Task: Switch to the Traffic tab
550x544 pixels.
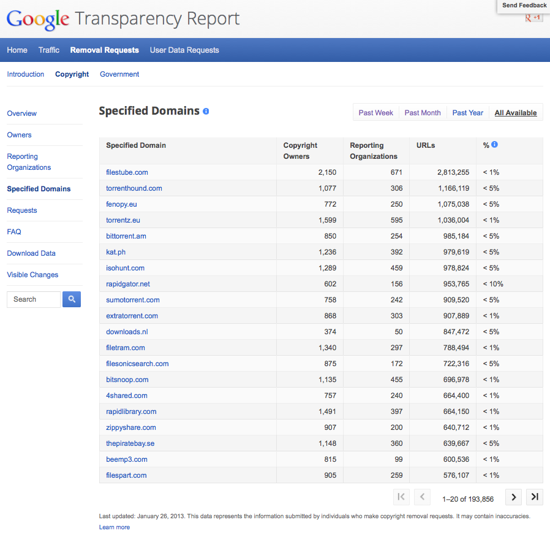Action: tap(49, 50)
